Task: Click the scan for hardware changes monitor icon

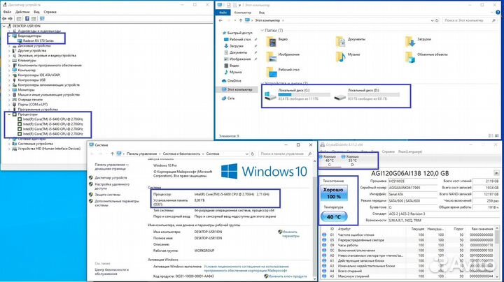Action: (42, 19)
